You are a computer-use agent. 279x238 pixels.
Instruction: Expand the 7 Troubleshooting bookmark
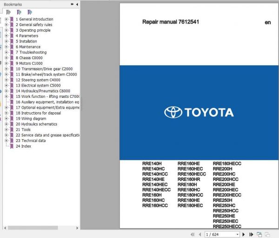[6, 52]
